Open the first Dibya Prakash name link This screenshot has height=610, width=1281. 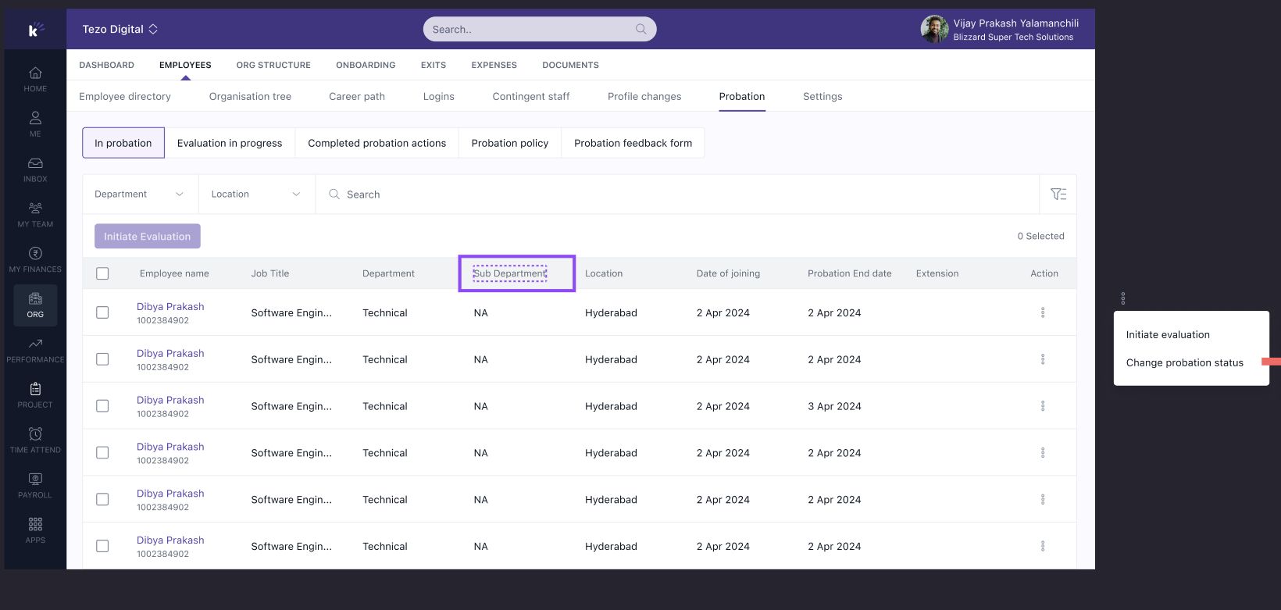tap(170, 307)
